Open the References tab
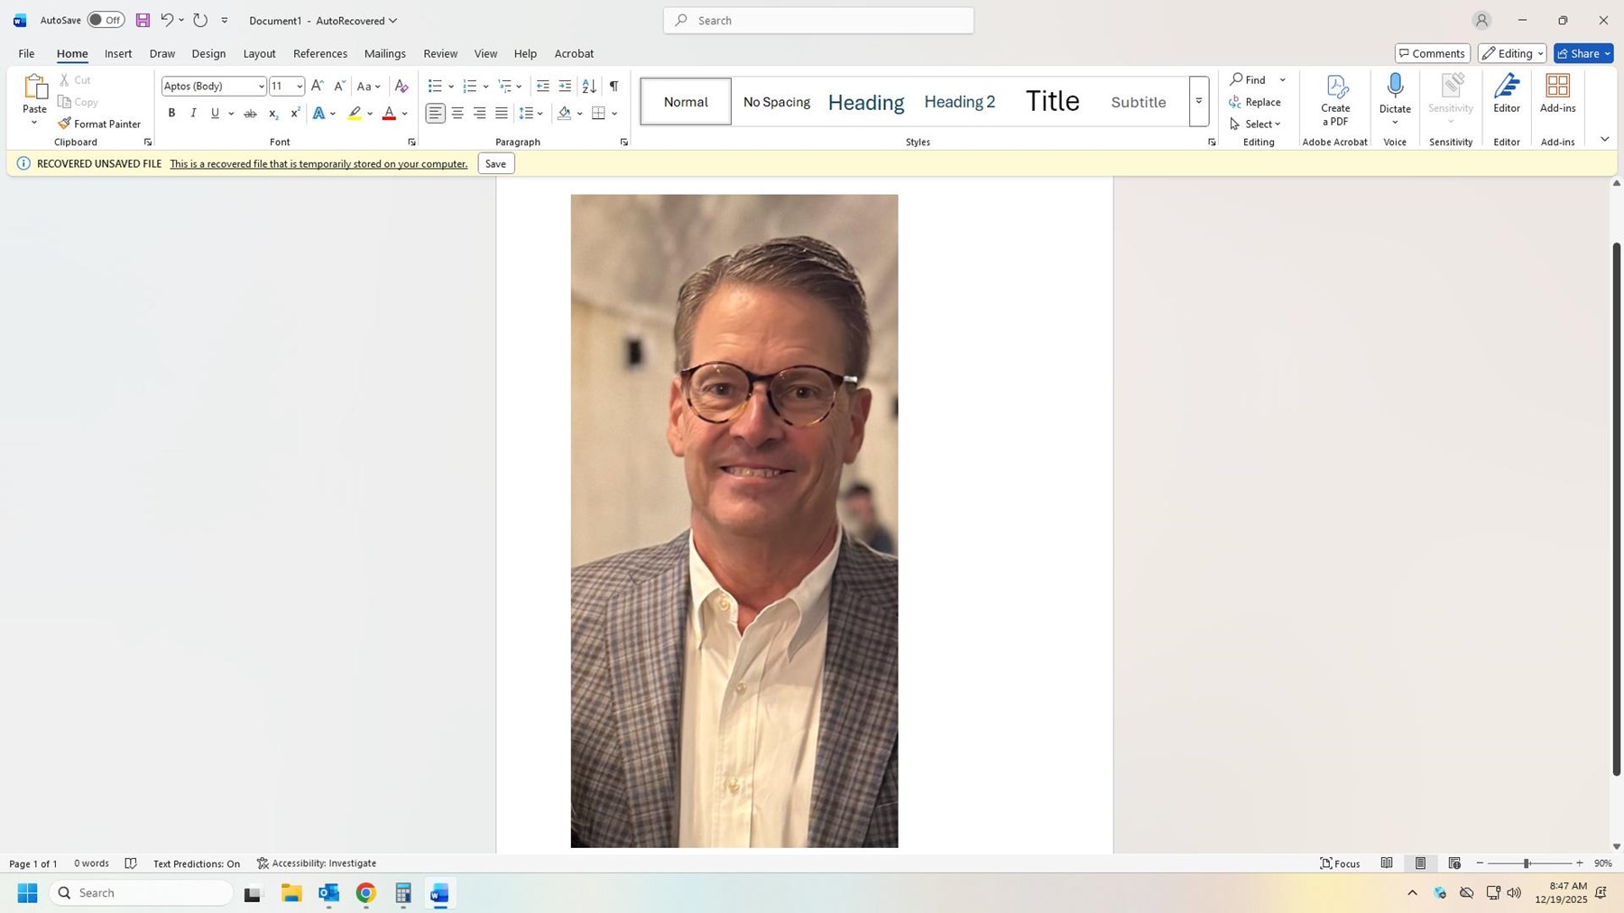This screenshot has width=1624, height=913. pyautogui.click(x=319, y=53)
